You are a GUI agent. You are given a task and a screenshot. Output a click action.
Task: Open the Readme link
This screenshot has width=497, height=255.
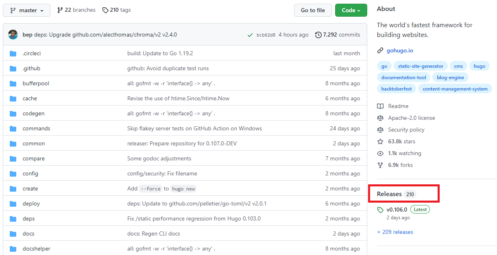[398, 106]
